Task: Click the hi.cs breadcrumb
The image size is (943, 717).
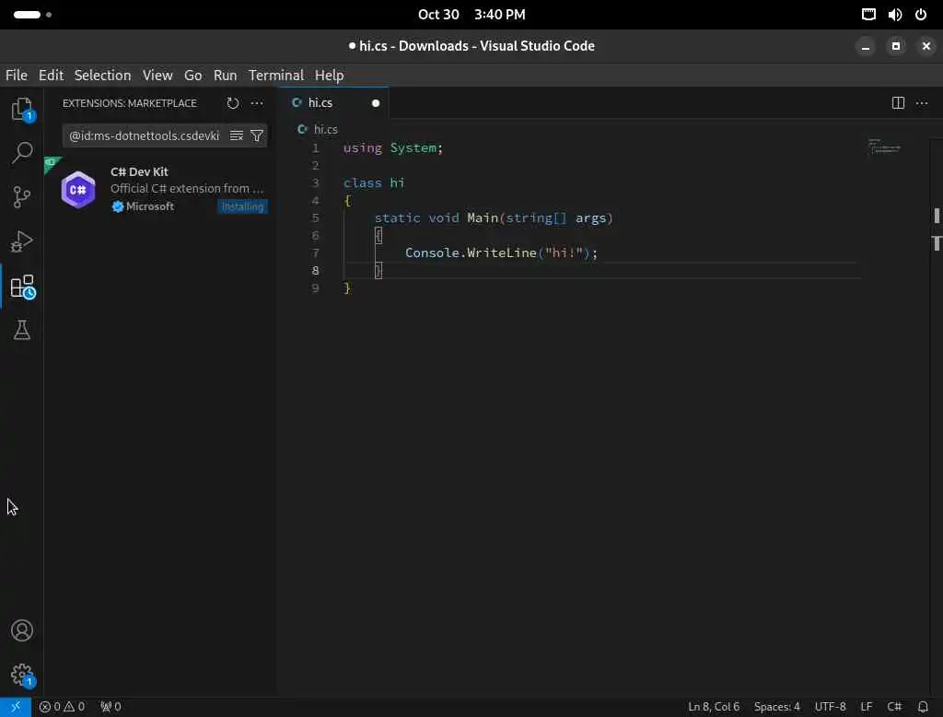Action: 325,129
